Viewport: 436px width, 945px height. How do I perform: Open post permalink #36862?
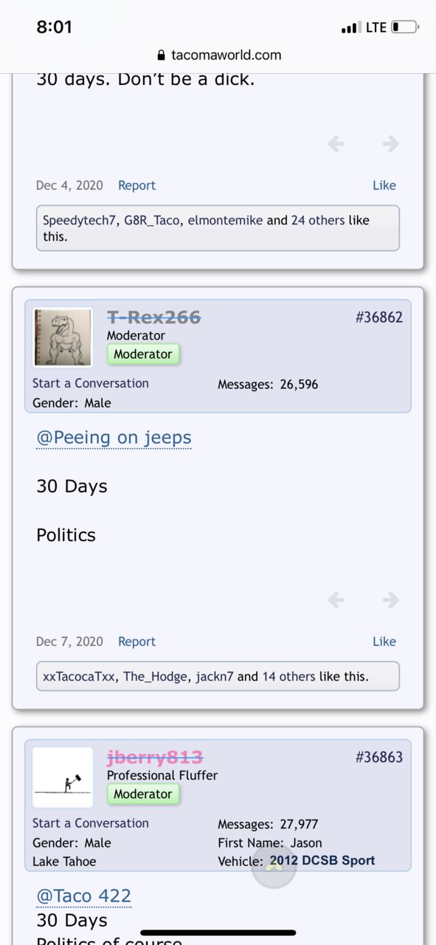[379, 317]
